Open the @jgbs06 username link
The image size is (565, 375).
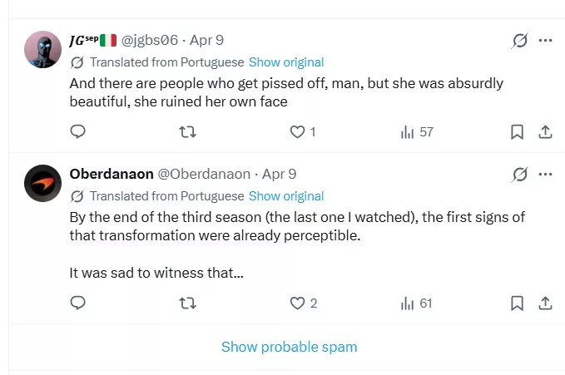pyautogui.click(x=151, y=40)
